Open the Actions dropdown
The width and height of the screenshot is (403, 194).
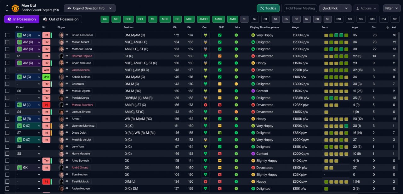pyautogui.click(x=366, y=8)
